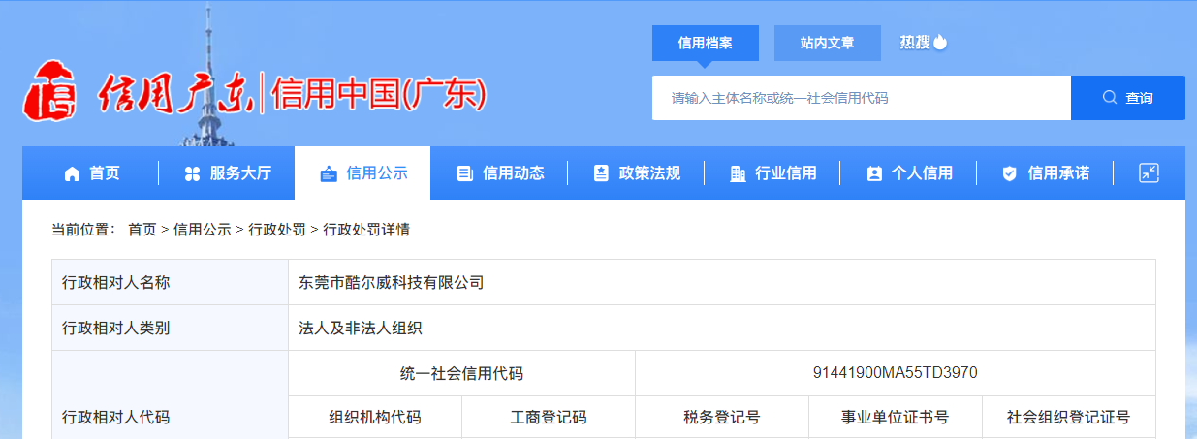1197x439 pixels.
Task: Open the 个人信用 navigation menu
Action: 908,173
